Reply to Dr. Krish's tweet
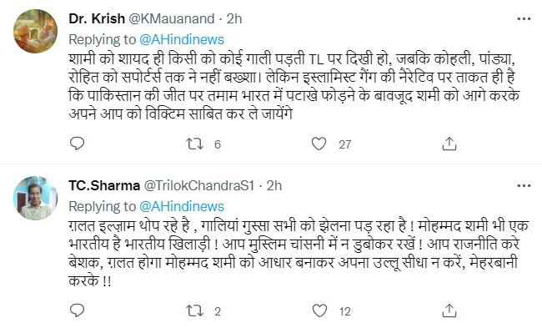This screenshot has height=328, width=542. (x=77, y=144)
